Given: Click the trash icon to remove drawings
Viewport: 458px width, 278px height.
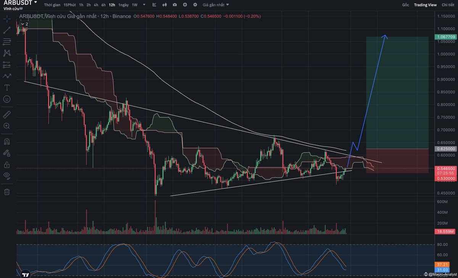Looking at the screenshot, I should pyautogui.click(x=6, y=192).
